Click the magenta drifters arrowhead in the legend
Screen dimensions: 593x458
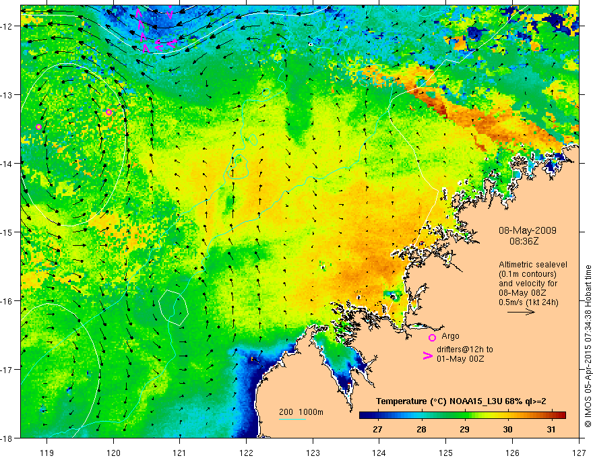click(x=428, y=356)
